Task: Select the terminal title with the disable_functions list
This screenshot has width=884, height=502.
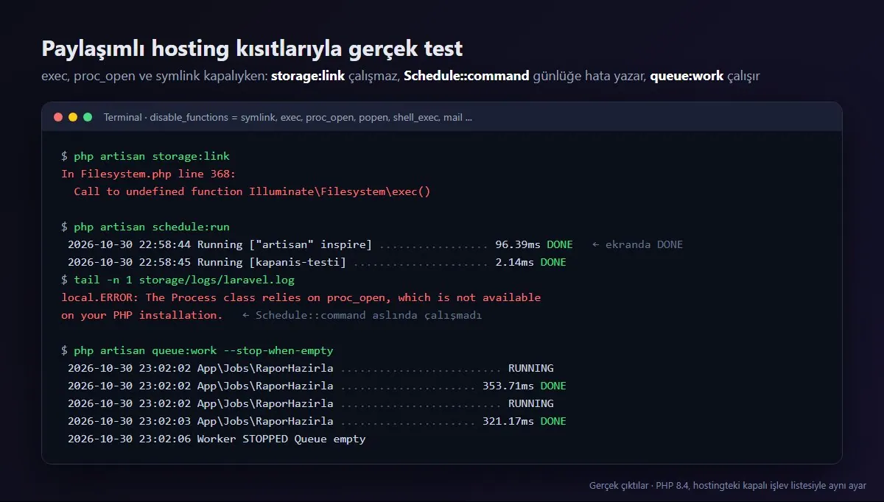Action: (288, 117)
